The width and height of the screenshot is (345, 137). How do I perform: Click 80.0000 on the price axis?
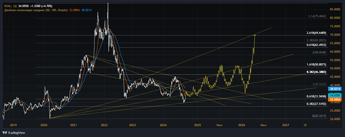click(335, 18)
